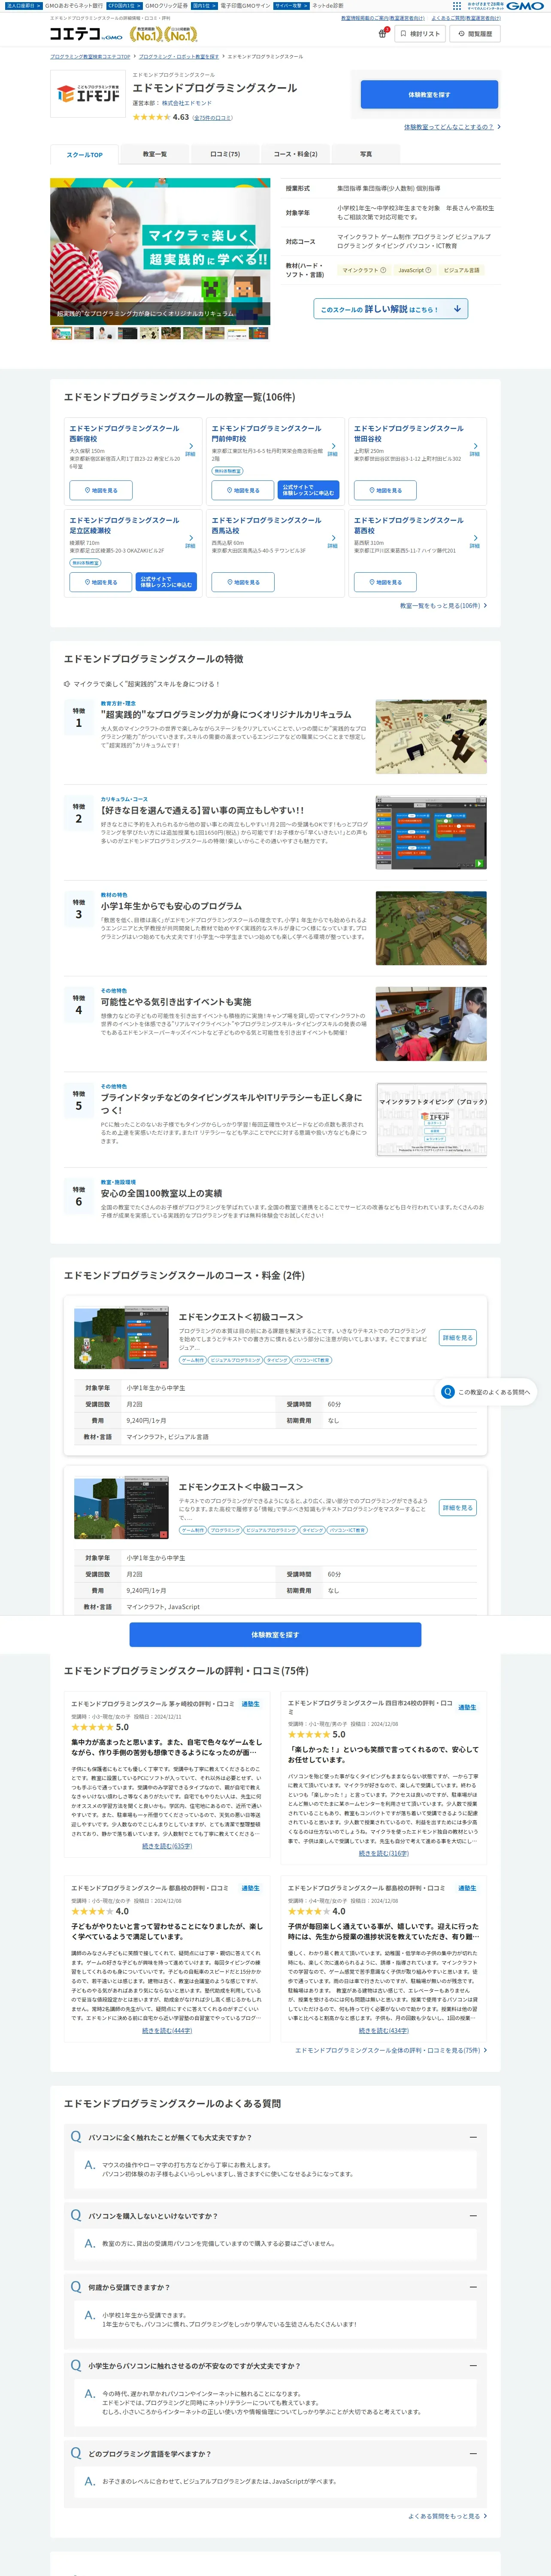Screen dimensions: 551x2576
Task: Click the 詳細 arrow for 足立区綾瀬校
Action: [x=190, y=541]
